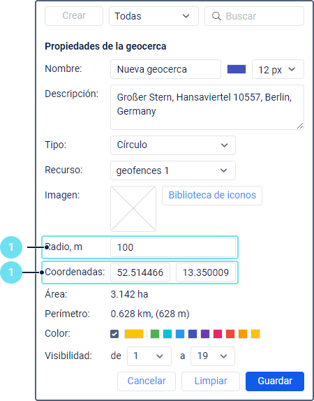
Task: Open the Recurso geofences 1 dropdown
Action: coord(173,170)
